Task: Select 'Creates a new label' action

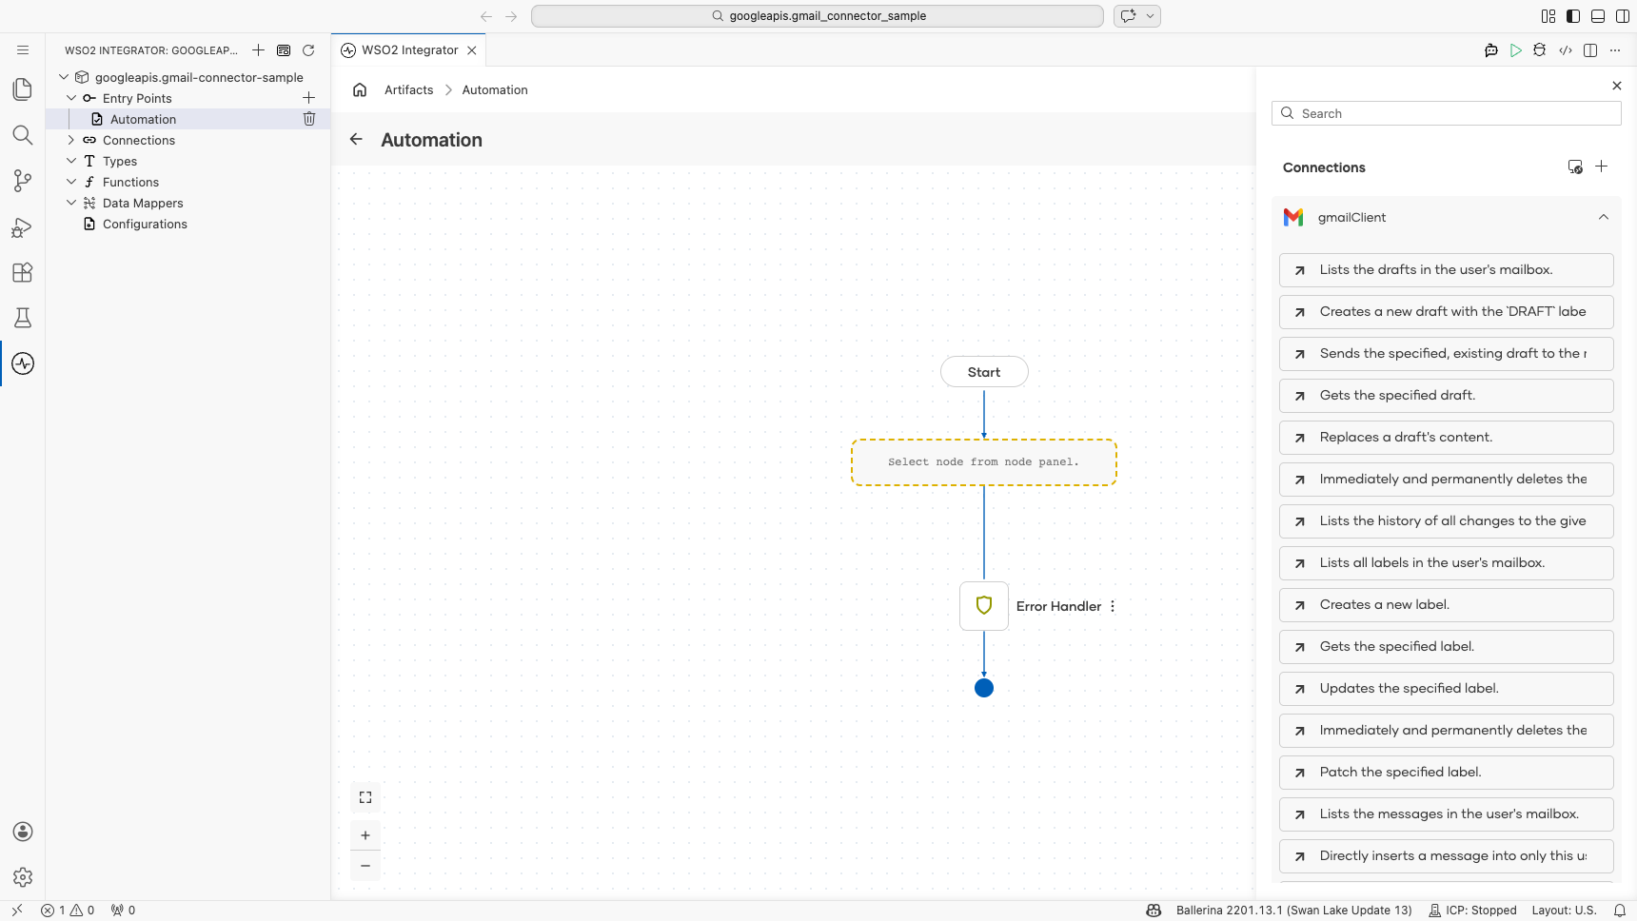Action: click(1447, 605)
